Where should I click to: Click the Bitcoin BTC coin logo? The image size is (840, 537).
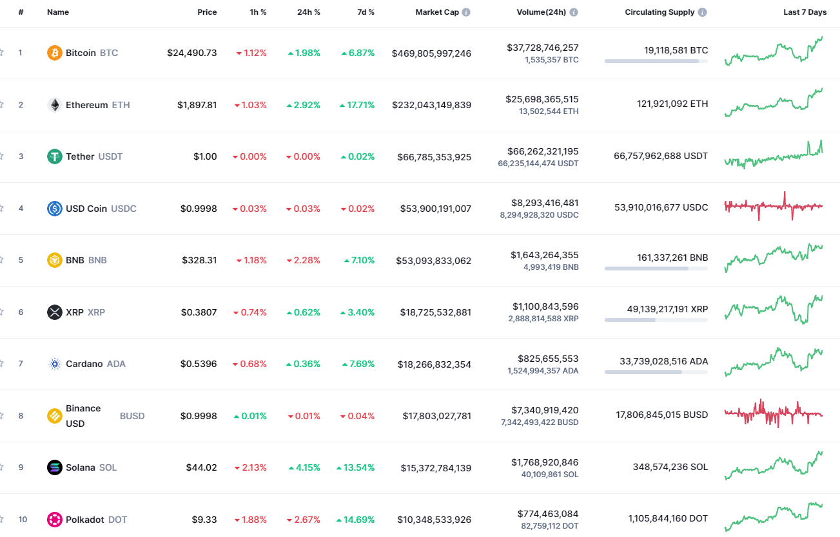tap(54, 53)
